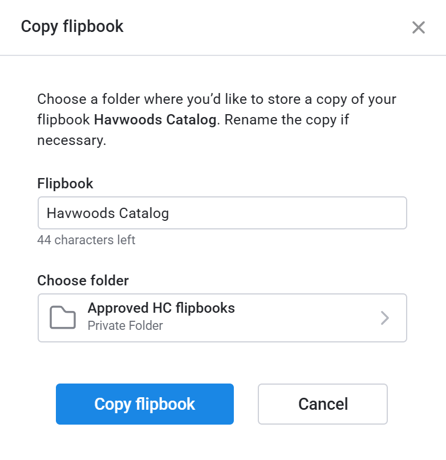The width and height of the screenshot is (446, 460).
Task: Click the Choose folder label
Action: click(x=83, y=280)
